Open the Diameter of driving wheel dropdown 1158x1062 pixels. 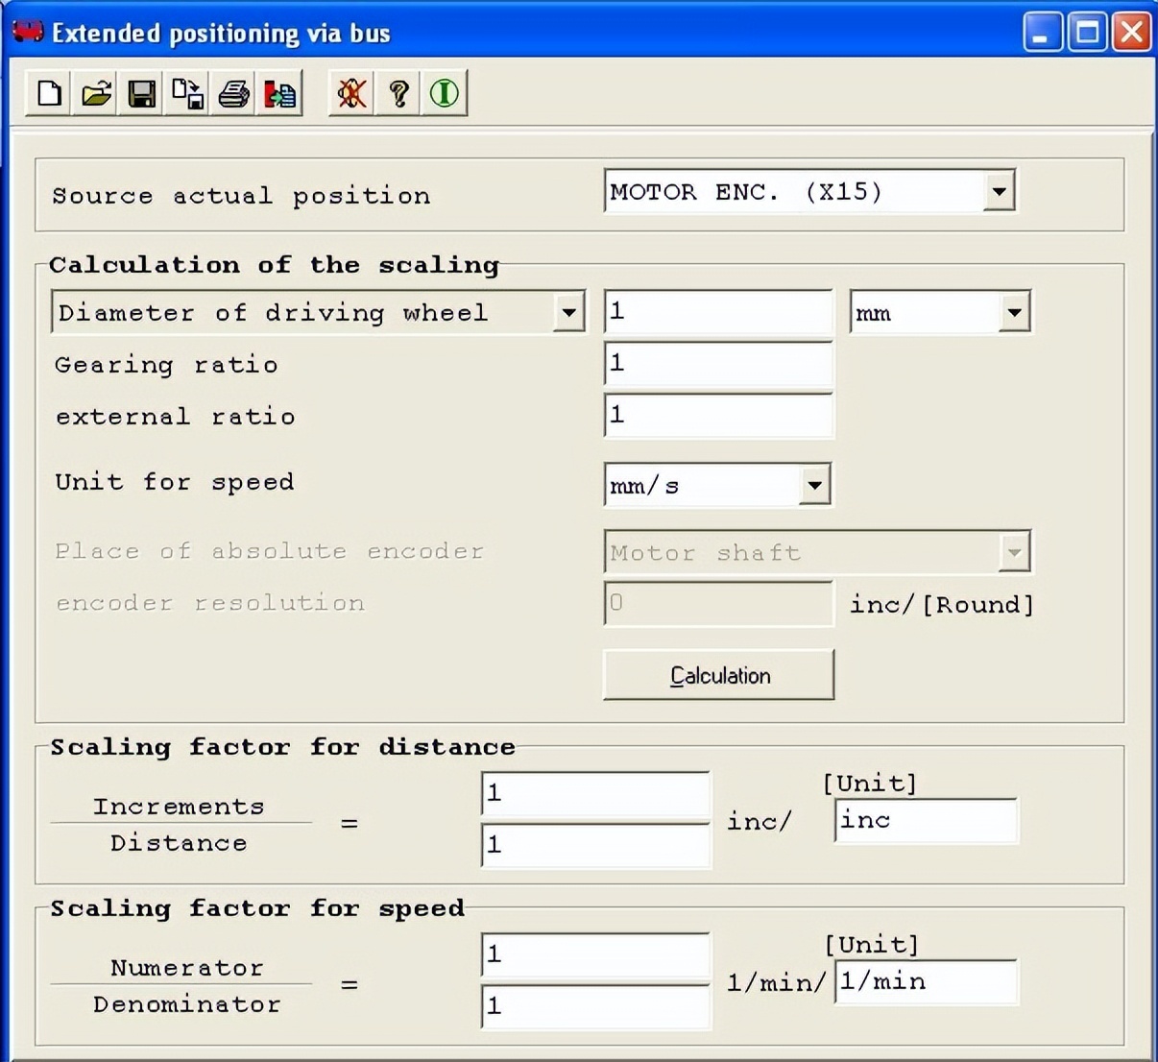point(568,313)
